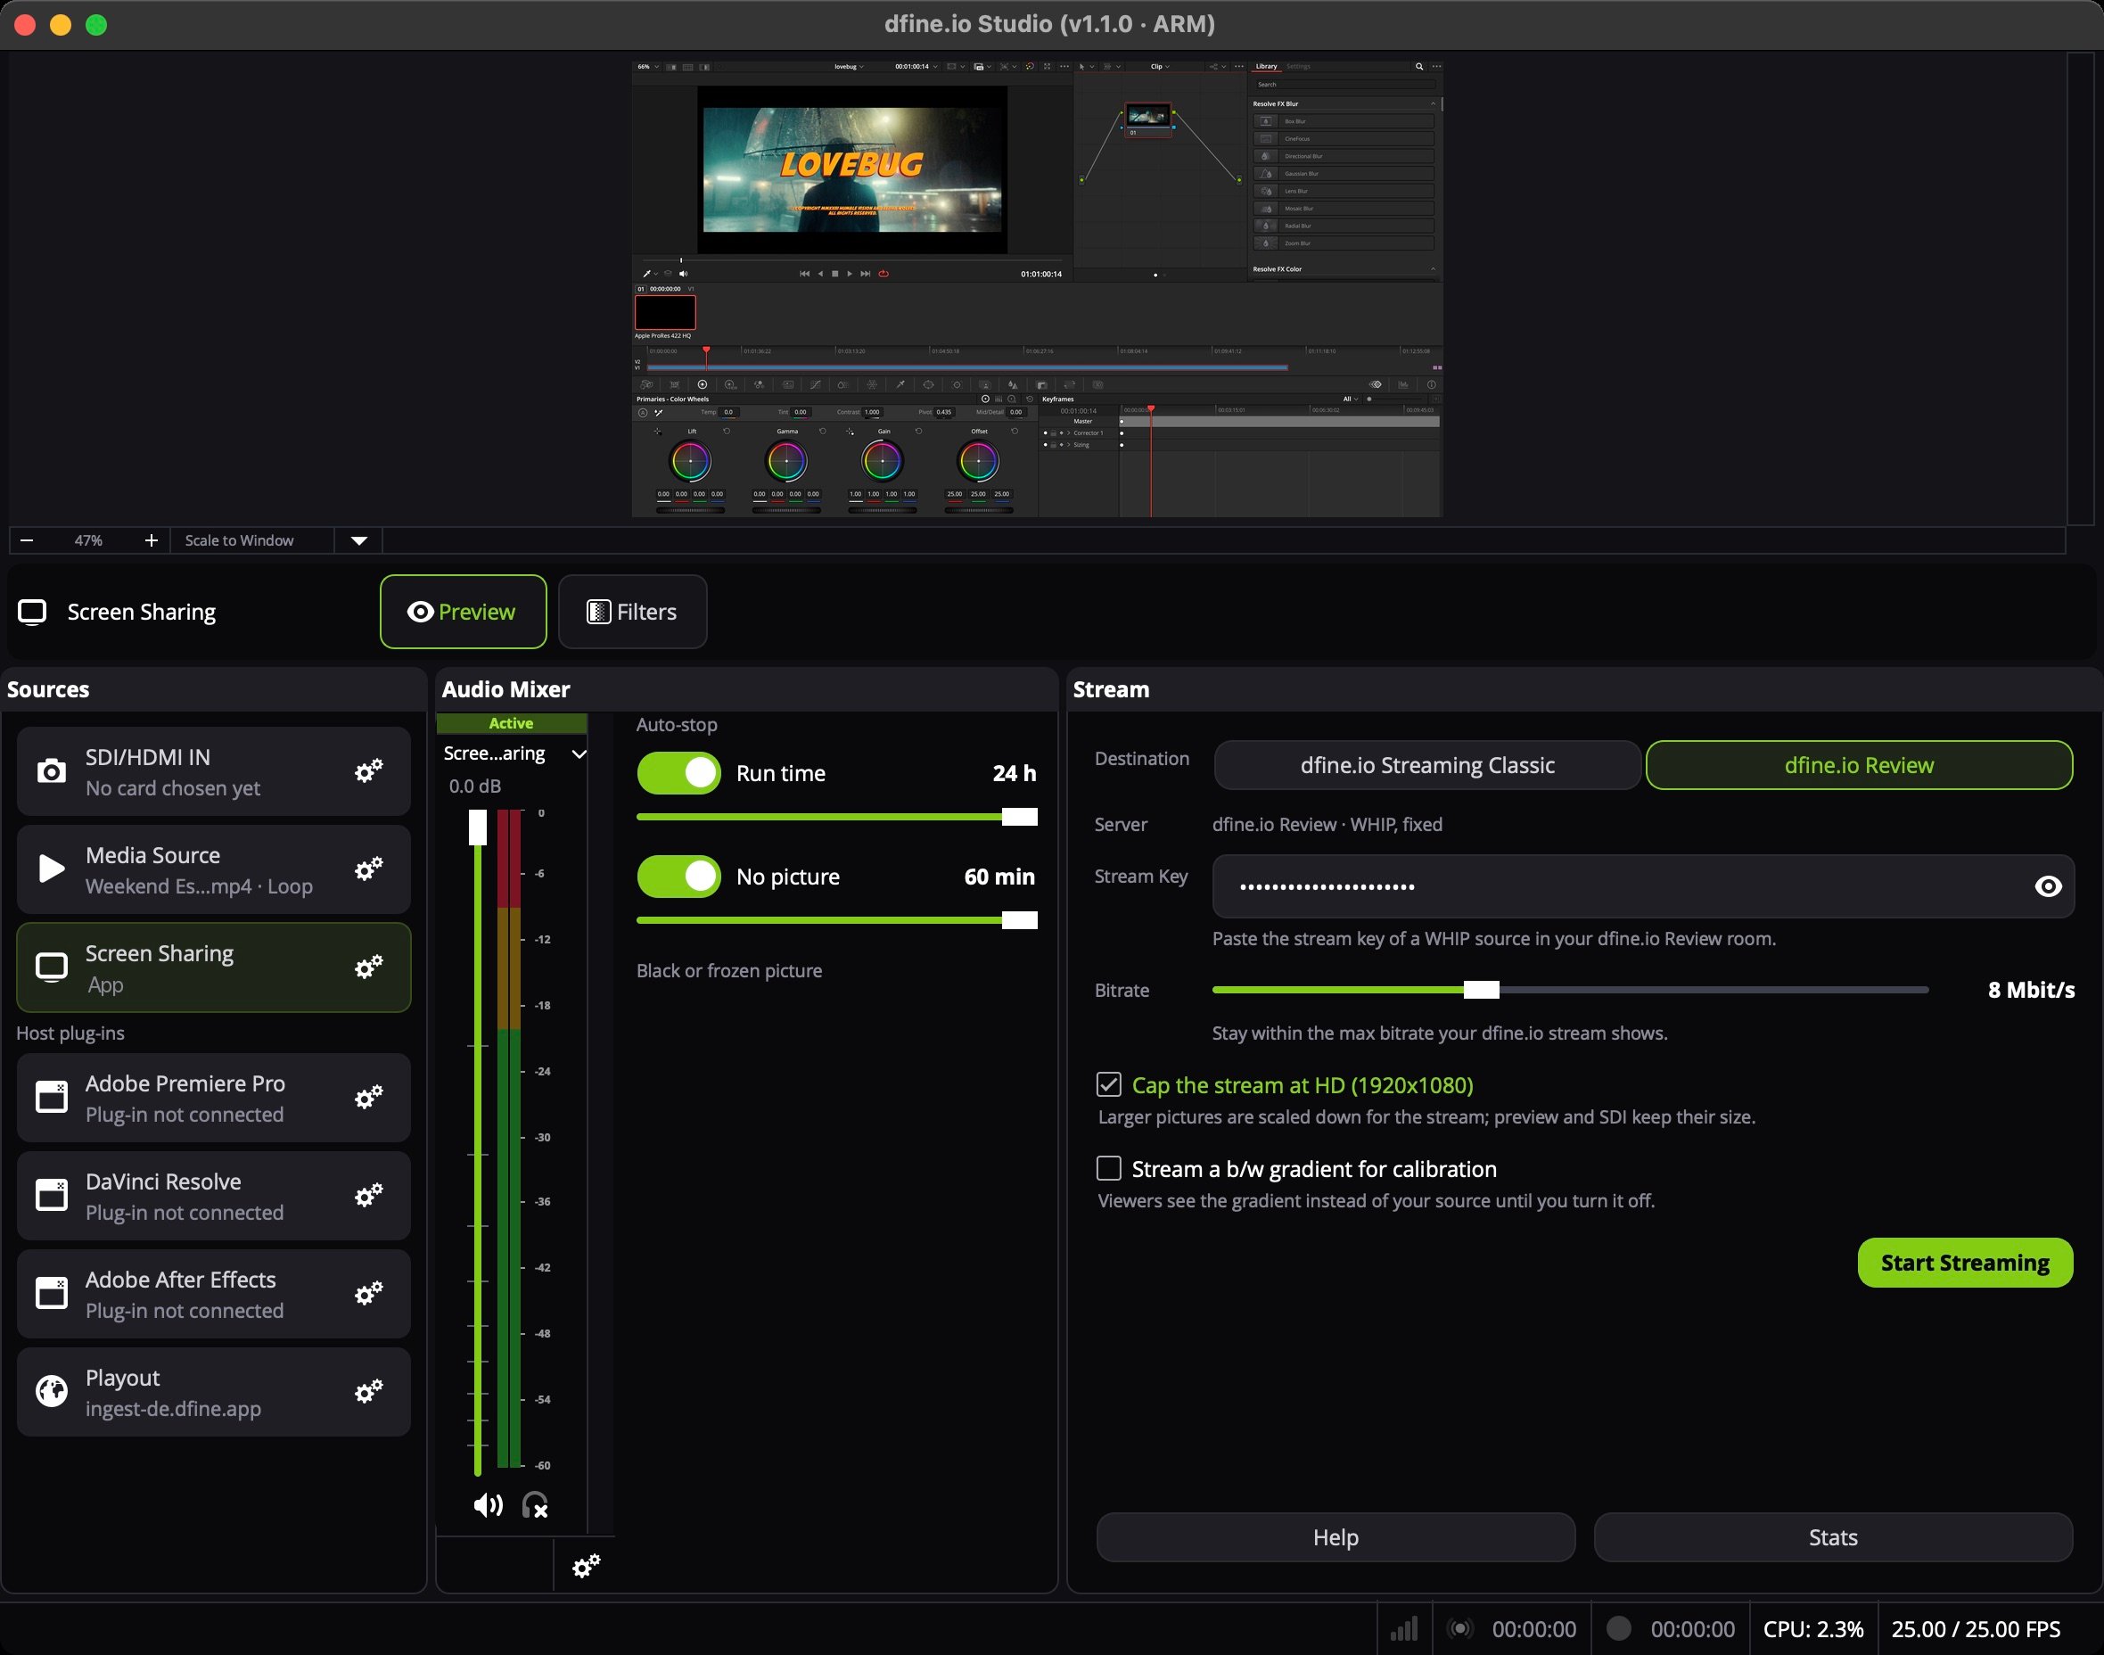Enable Stream a b/w gradient for calibration

(1109, 1169)
